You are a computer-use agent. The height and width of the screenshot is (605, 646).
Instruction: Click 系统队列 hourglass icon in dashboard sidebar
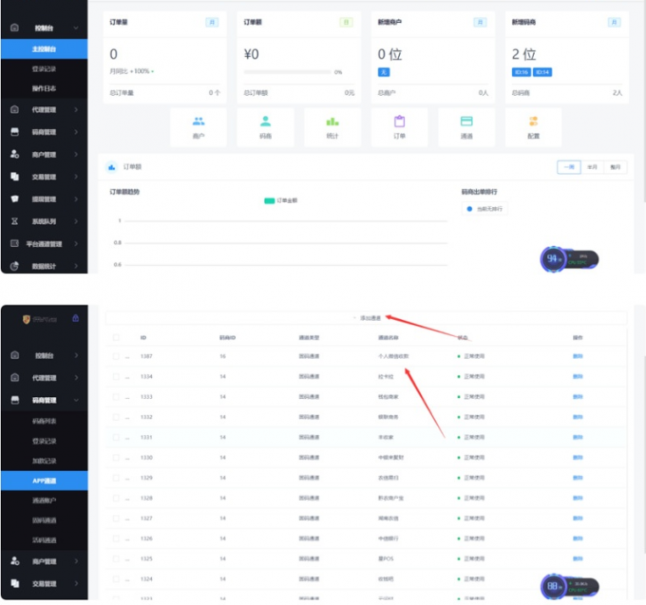[x=14, y=221]
